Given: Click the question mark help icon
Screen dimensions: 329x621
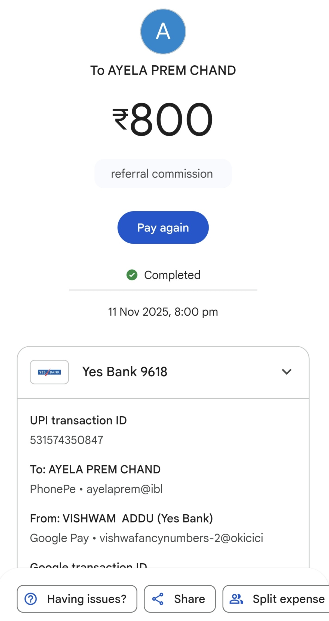Looking at the screenshot, I should click(x=31, y=599).
